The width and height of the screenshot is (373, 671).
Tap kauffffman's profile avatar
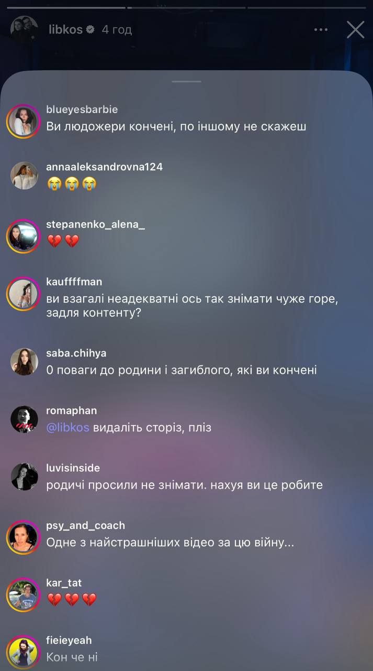(x=24, y=294)
